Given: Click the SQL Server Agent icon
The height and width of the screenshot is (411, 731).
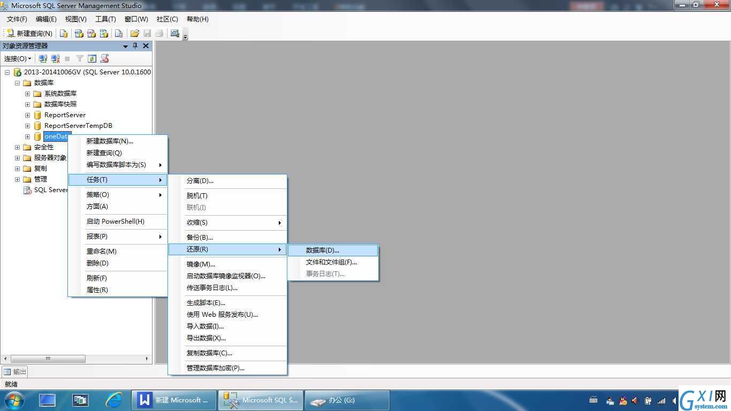Looking at the screenshot, I should (x=27, y=190).
